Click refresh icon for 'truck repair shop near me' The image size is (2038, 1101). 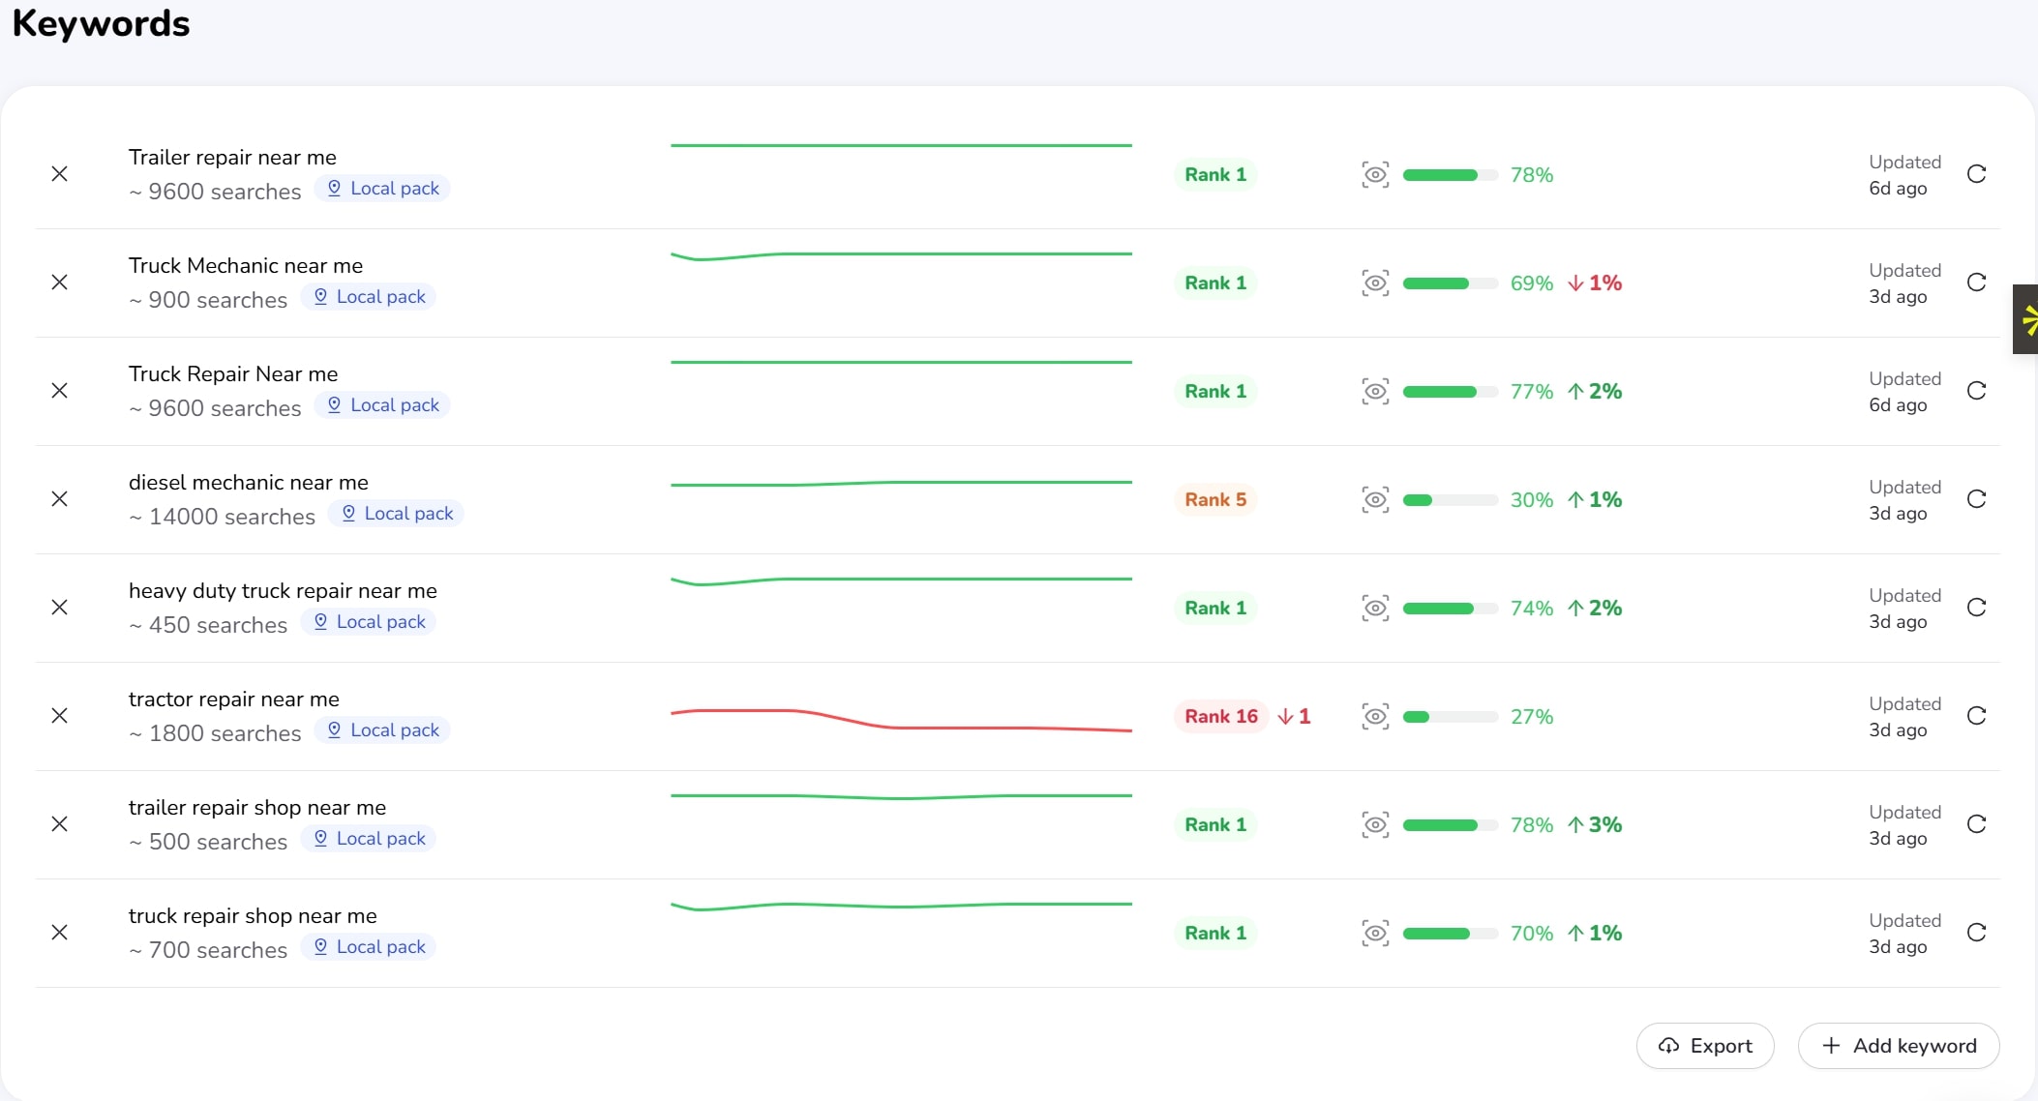pos(1976,933)
